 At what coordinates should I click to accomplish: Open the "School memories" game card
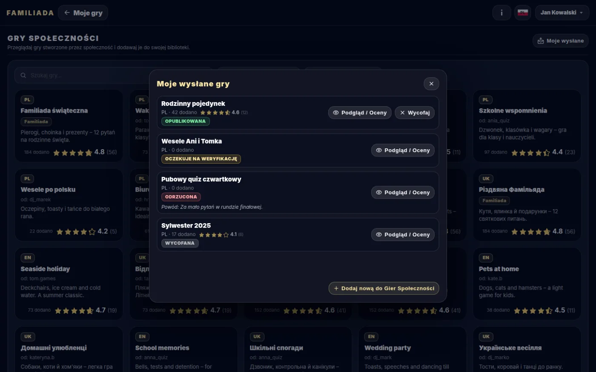pyautogui.click(x=183, y=349)
